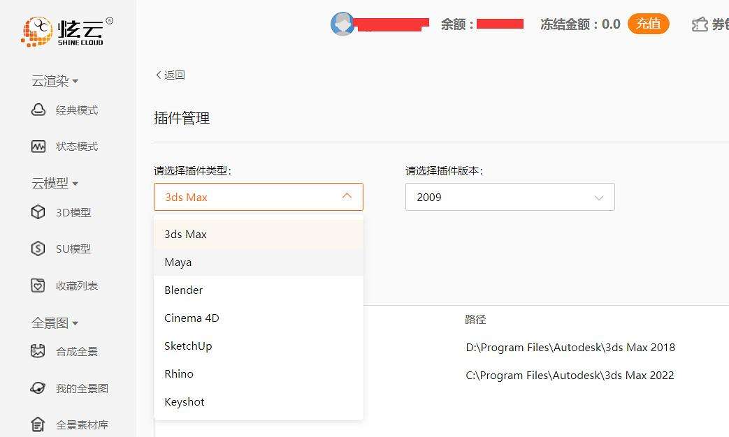This screenshot has height=437, width=729.
Task: Open 经典模式 in the sidebar
Action: (77, 110)
